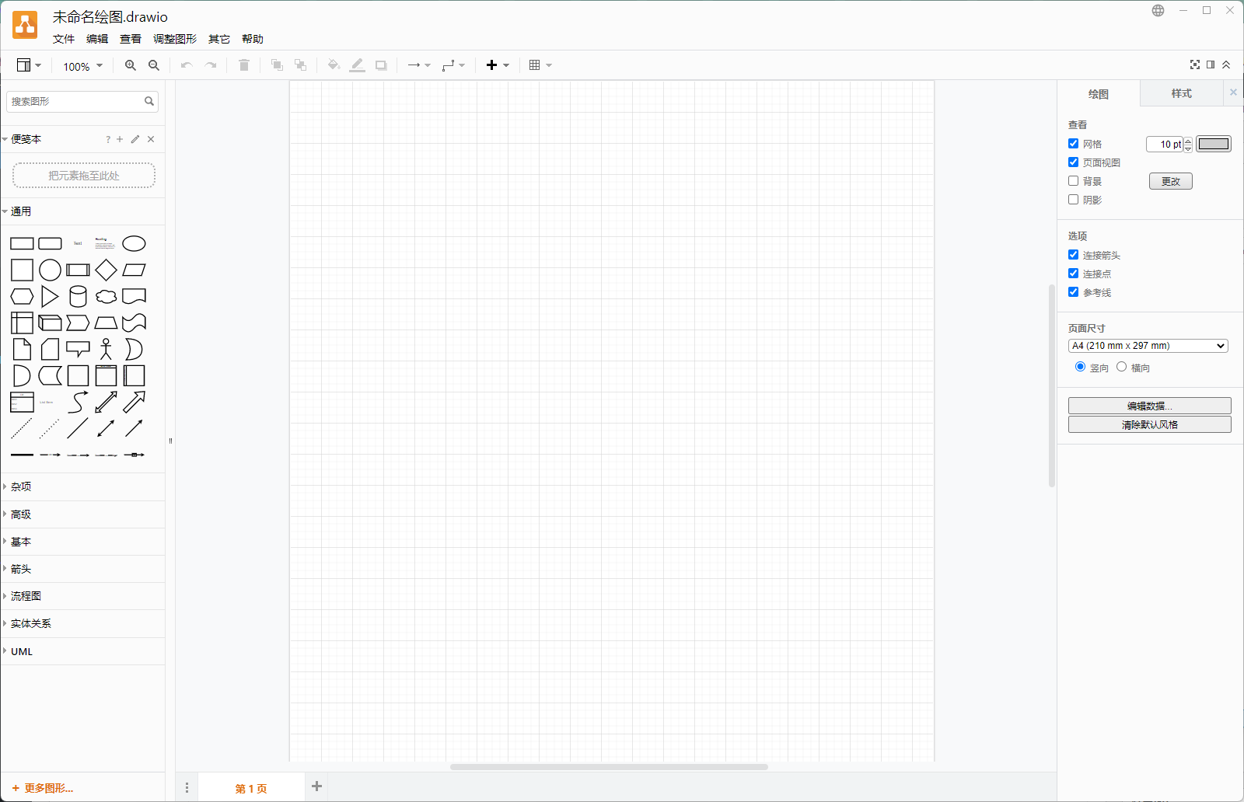Screen dimensions: 1244x802
Task: Select the ellipse shape in the shapes panel
Action: pos(134,243)
